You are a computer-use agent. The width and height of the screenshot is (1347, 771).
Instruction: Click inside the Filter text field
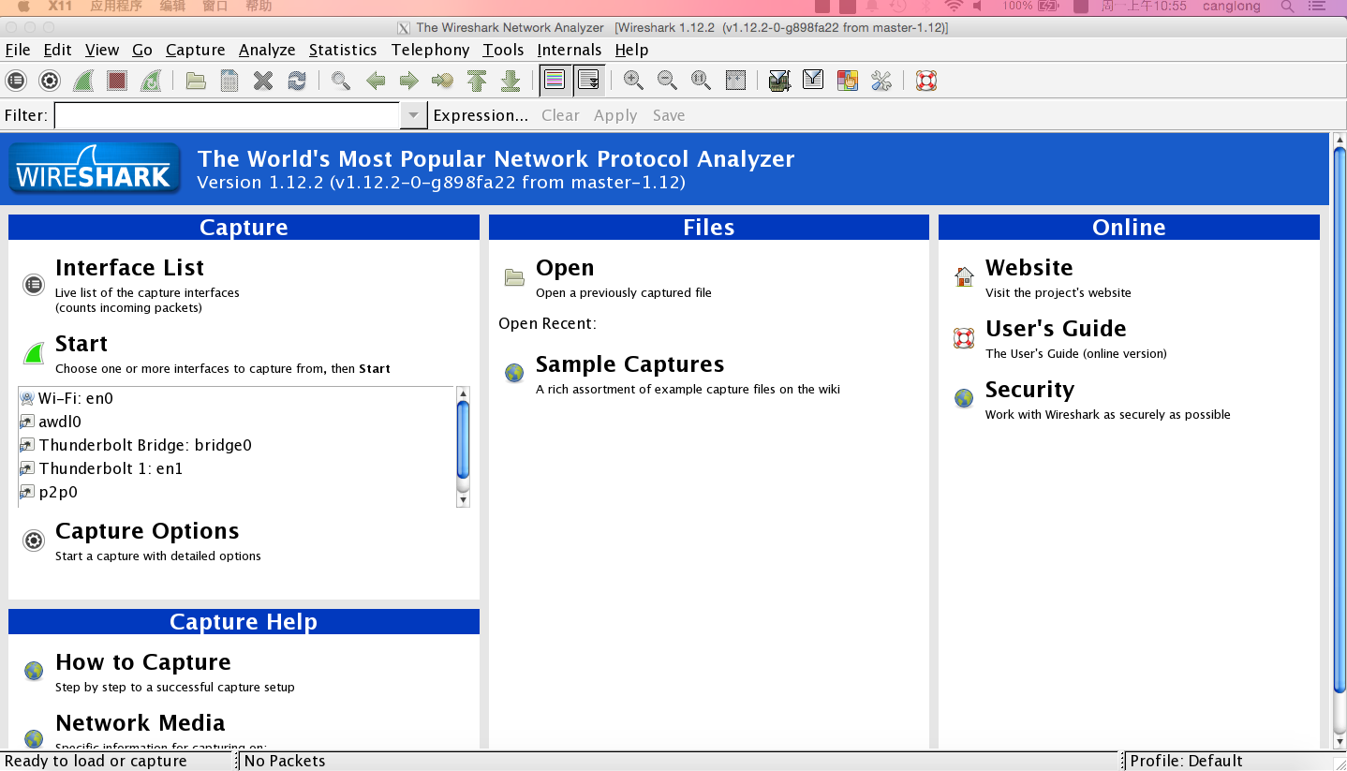227,115
